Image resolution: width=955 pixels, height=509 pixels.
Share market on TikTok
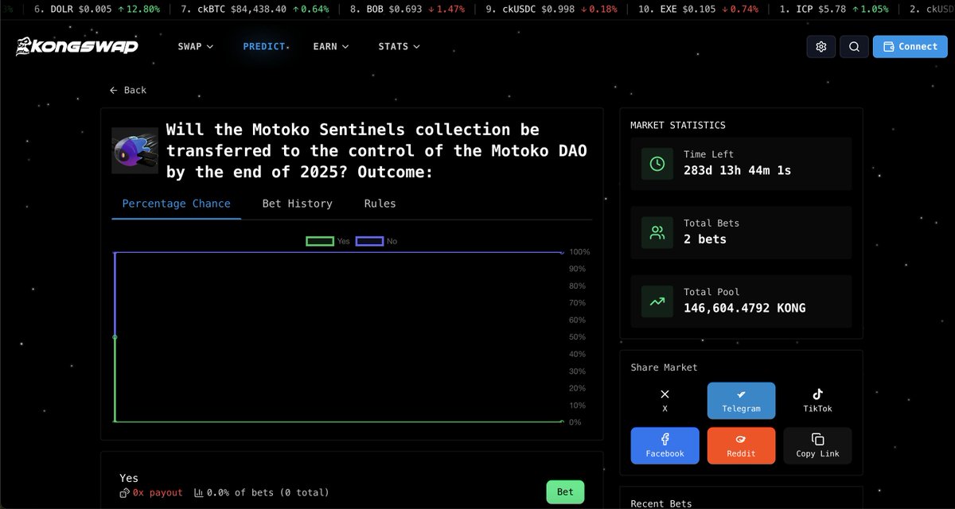[x=817, y=401]
